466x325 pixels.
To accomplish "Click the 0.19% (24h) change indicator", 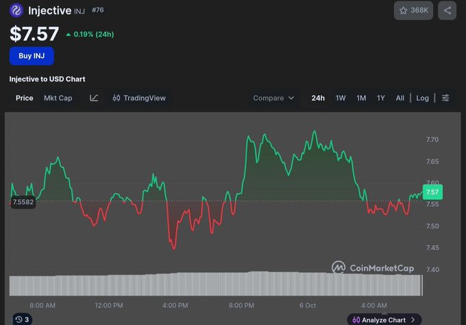I will [x=90, y=34].
